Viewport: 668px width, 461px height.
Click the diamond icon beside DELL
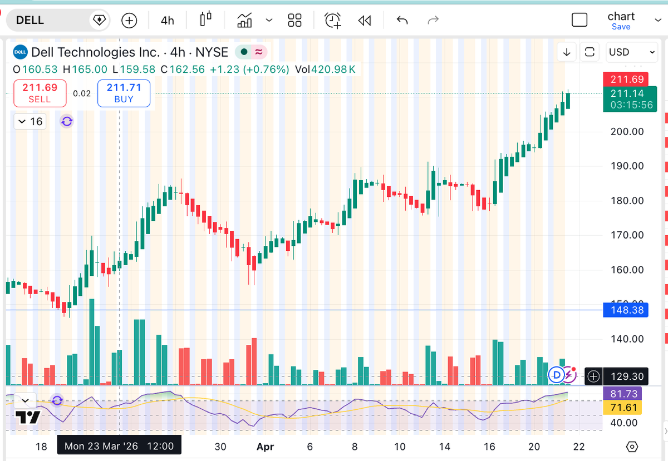[99, 21]
